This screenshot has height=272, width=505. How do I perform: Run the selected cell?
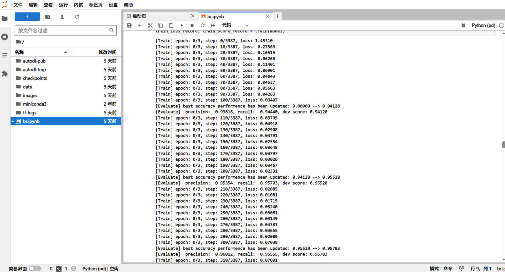182,25
